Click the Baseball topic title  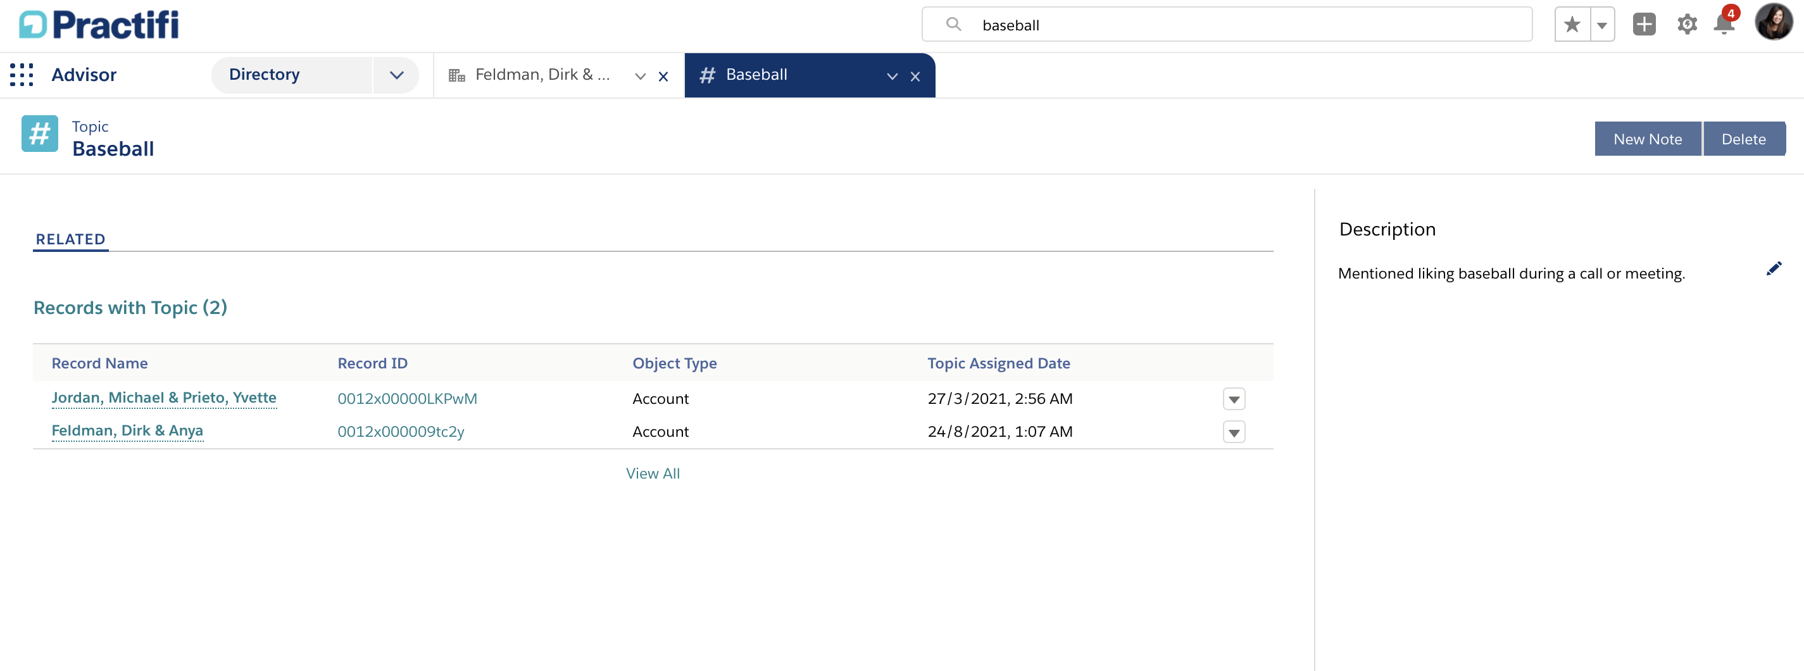(113, 149)
